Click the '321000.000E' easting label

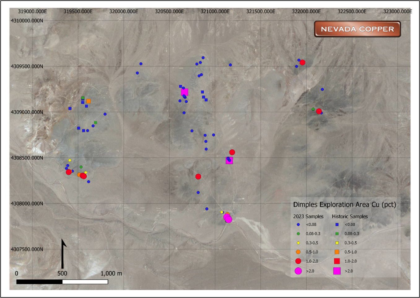215,11
